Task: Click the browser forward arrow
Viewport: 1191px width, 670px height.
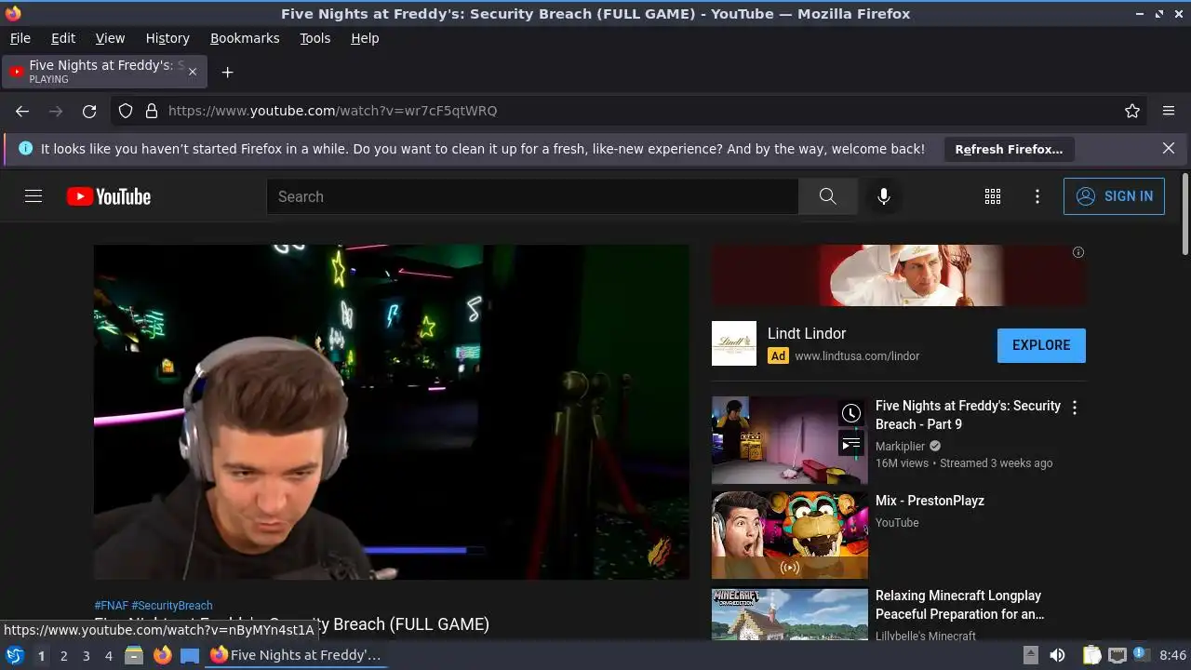Action: click(56, 111)
